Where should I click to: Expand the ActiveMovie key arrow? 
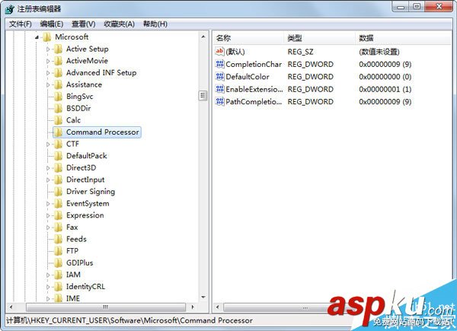pos(48,61)
